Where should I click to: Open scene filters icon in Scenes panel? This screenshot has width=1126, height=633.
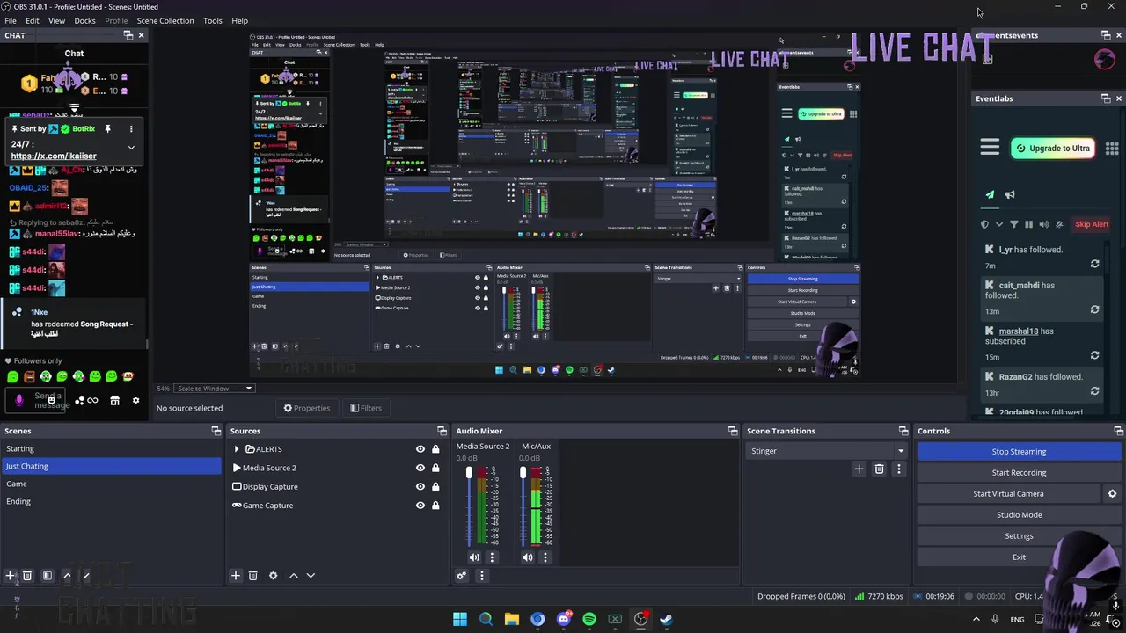[48, 576]
